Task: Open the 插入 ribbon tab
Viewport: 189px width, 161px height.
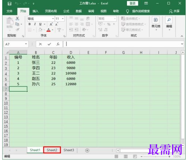Action: tap(36, 11)
